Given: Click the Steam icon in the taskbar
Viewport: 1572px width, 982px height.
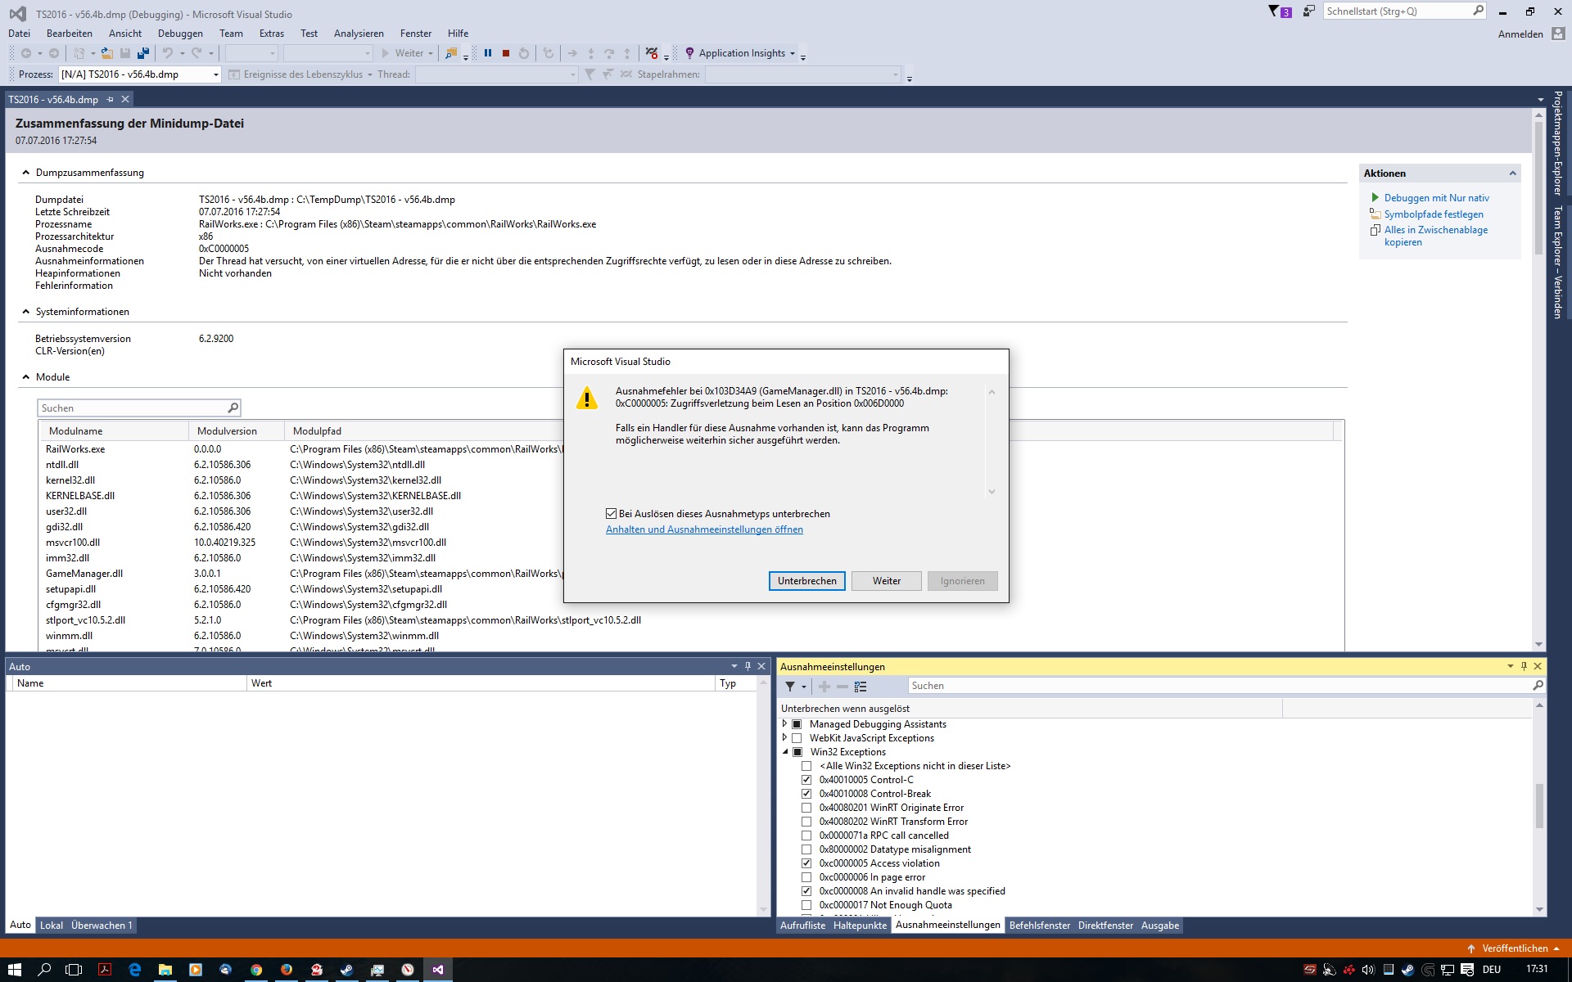Looking at the screenshot, I should click(x=347, y=970).
